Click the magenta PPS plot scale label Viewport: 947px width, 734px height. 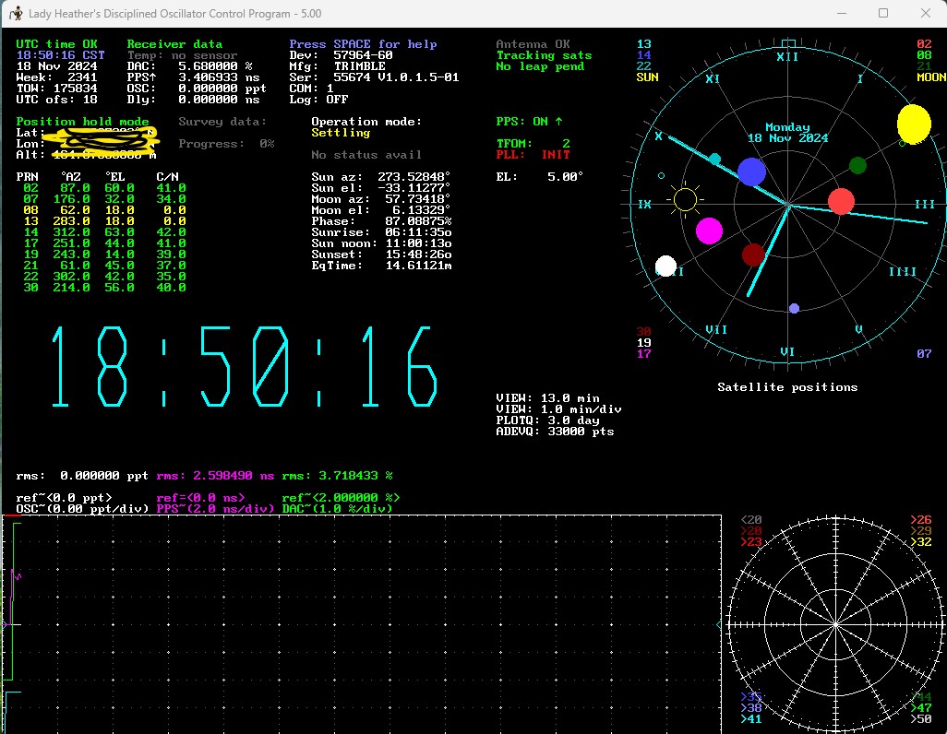pos(215,508)
